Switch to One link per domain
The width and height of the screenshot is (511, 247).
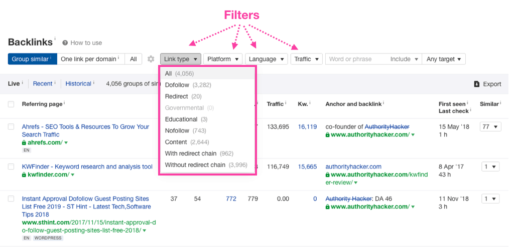[91, 59]
